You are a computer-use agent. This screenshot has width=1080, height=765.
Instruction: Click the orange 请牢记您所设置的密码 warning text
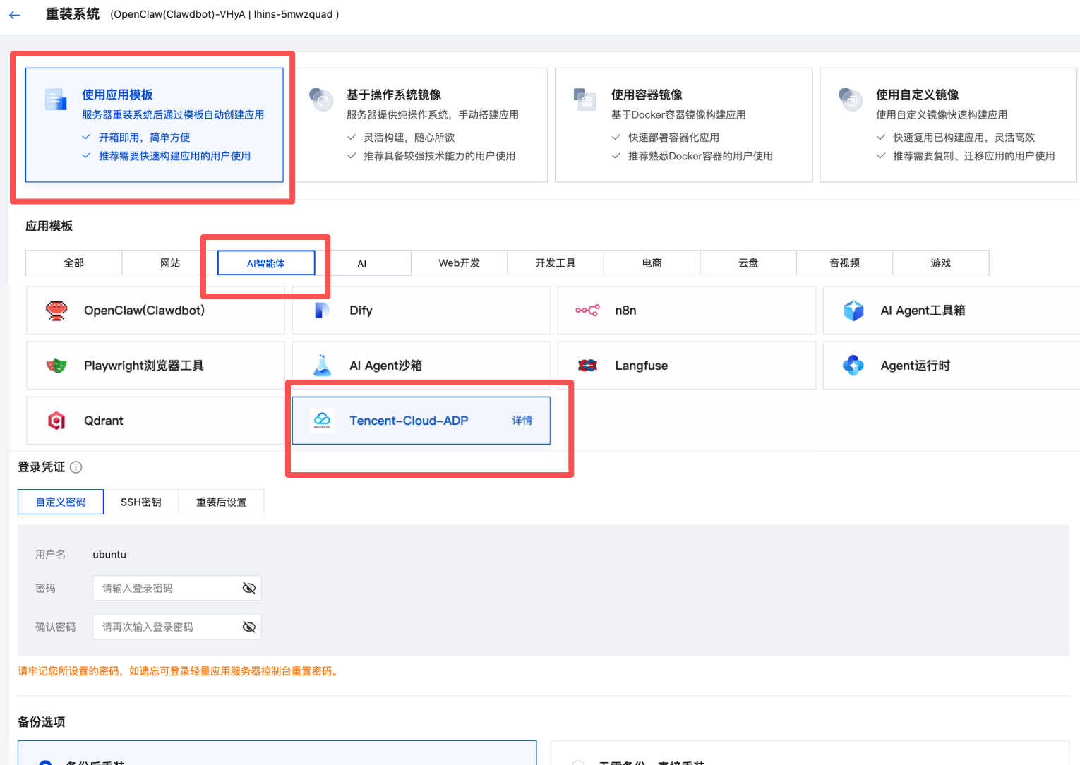[x=179, y=671]
